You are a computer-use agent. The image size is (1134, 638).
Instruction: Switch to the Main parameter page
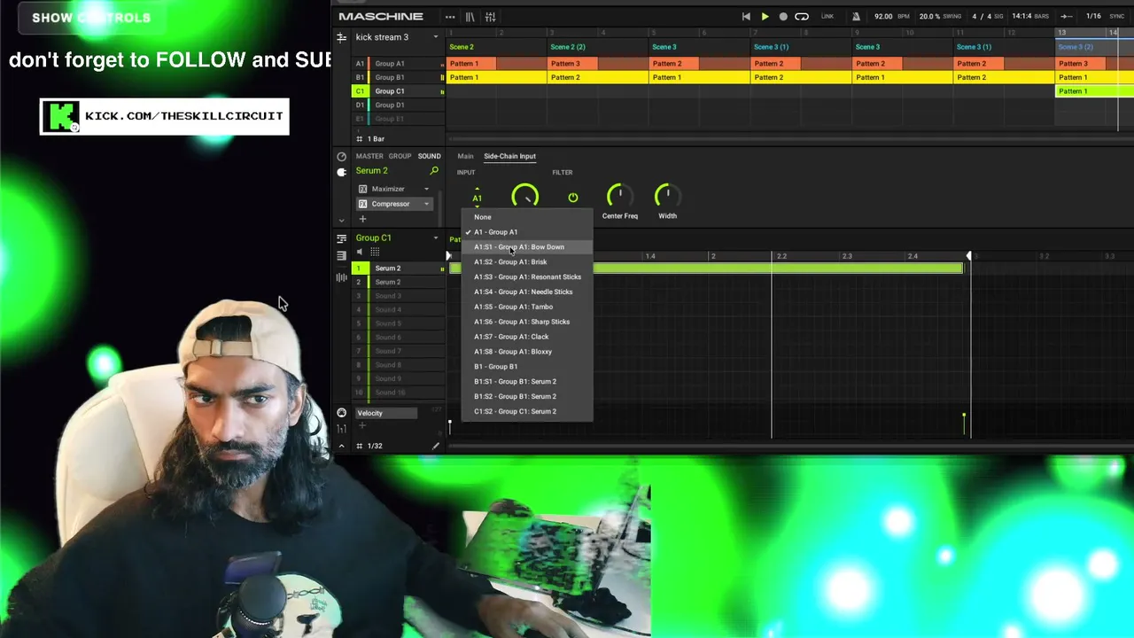[x=465, y=157]
